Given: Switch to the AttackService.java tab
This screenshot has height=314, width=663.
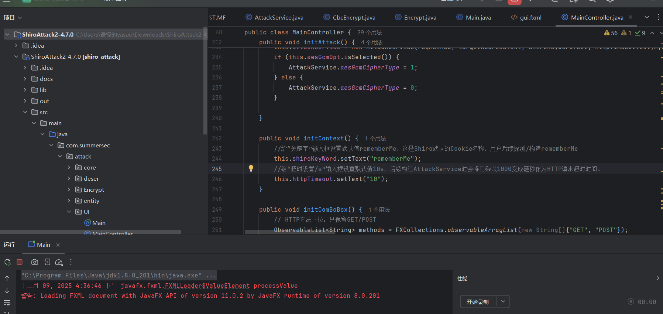Looking at the screenshot, I should coord(279,17).
